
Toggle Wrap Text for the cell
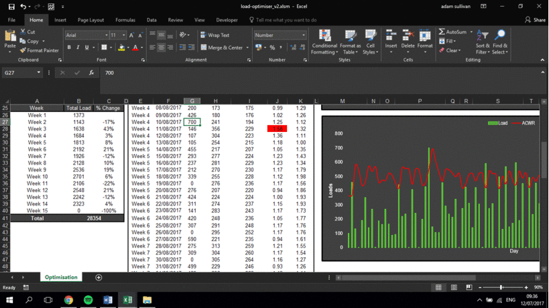(215, 35)
